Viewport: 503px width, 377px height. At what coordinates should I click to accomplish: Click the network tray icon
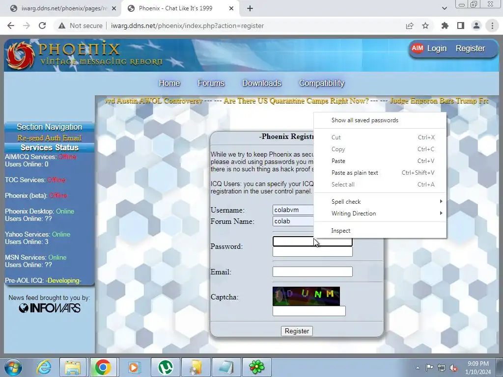pos(442,368)
